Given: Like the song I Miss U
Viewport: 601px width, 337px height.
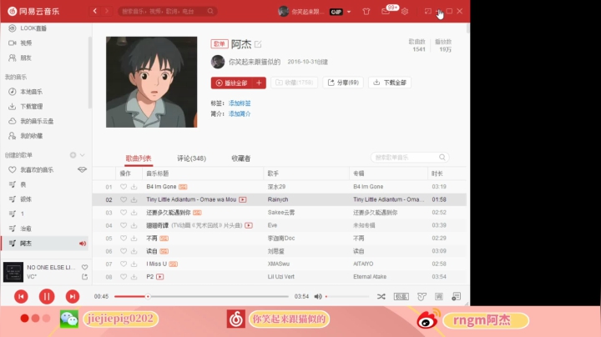Looking at the screenshot, I should (x=124, y=264).
